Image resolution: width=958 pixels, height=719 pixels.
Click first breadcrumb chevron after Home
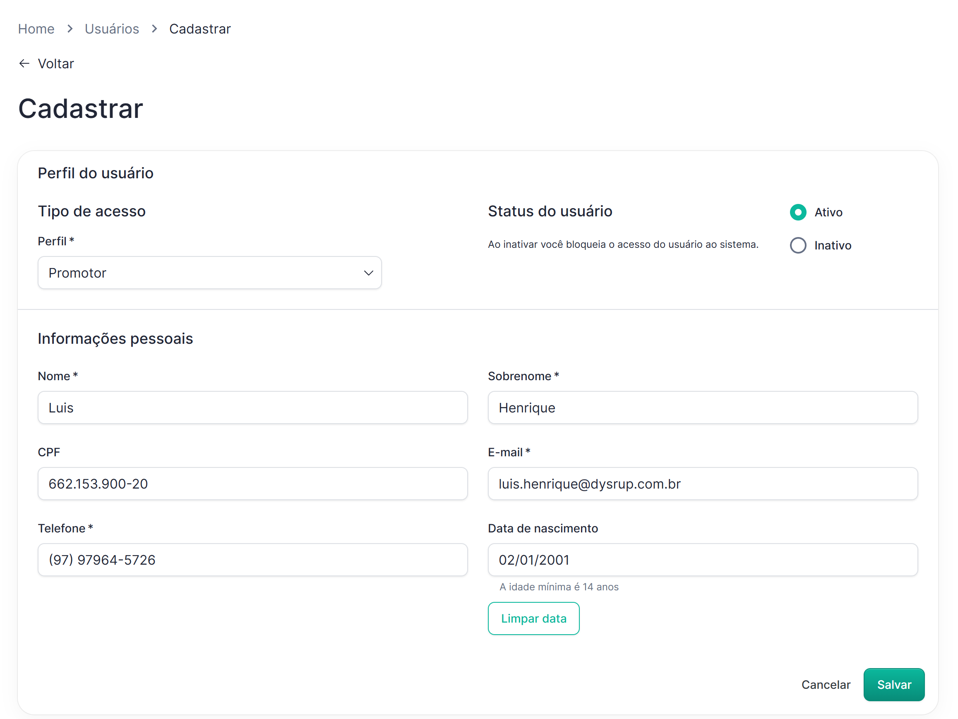coord(70,29)
